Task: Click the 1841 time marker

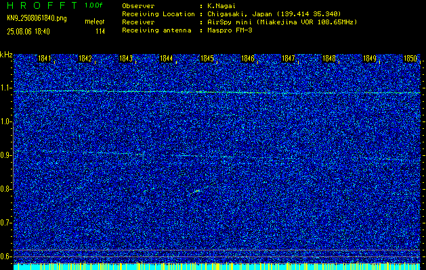Action: 44,59
